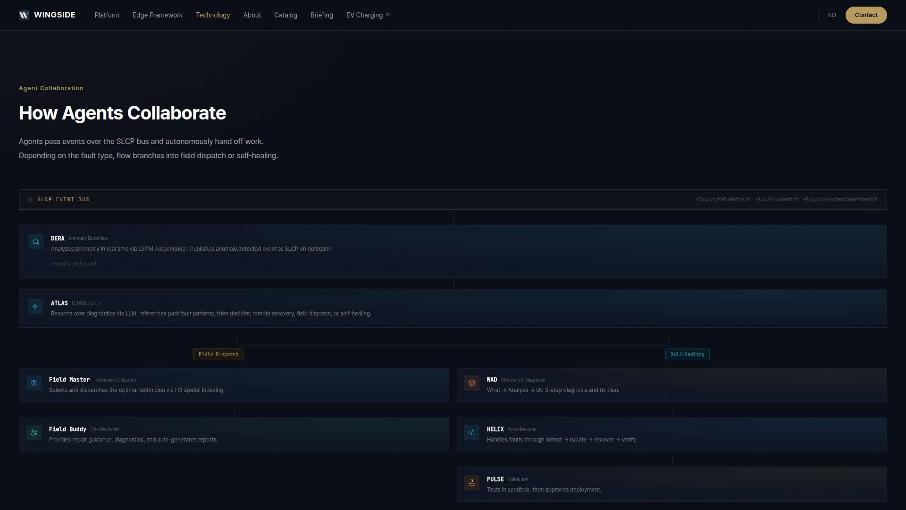Click the Anomaly Detection subtitle
This screenshot has height=510, width=906.
click(88, 238)
